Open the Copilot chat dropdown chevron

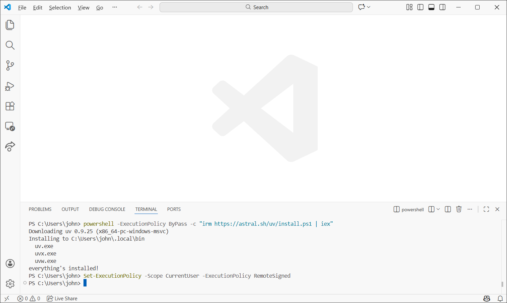pos(369,7)
